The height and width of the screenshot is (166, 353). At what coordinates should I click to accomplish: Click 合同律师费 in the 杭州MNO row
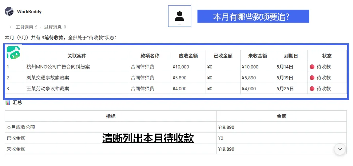(143, 67)
